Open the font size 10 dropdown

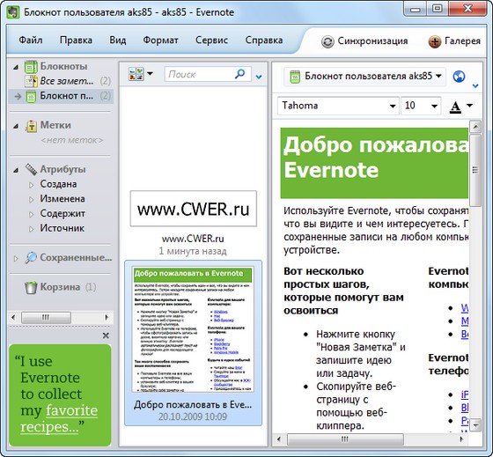434,107
